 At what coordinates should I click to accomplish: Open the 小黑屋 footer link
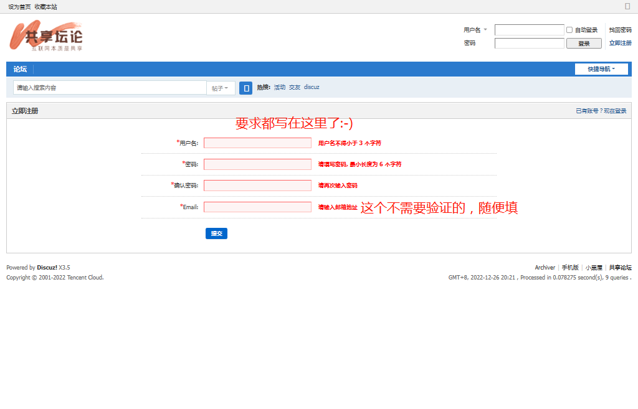point(594,268)
